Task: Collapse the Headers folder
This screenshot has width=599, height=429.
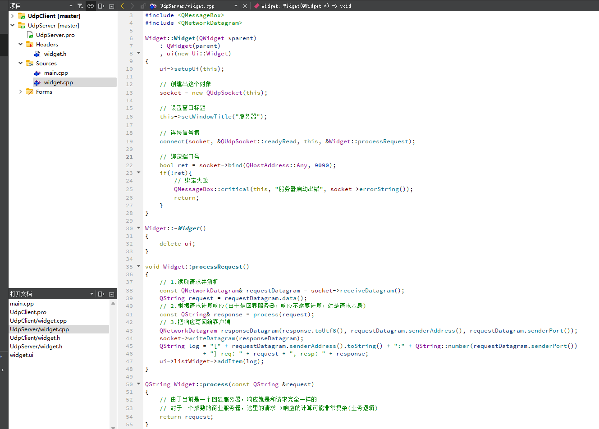Action: point(20,44)
